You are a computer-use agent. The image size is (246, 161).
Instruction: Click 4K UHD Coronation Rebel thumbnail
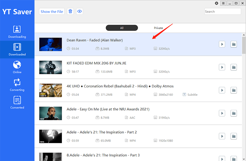[x=50, y=90]
